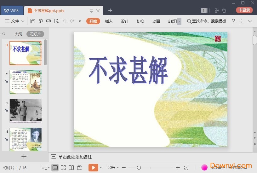Open the three-dot more options menu
The height and width of the screenshot is (173, 257).
[242, 21]
